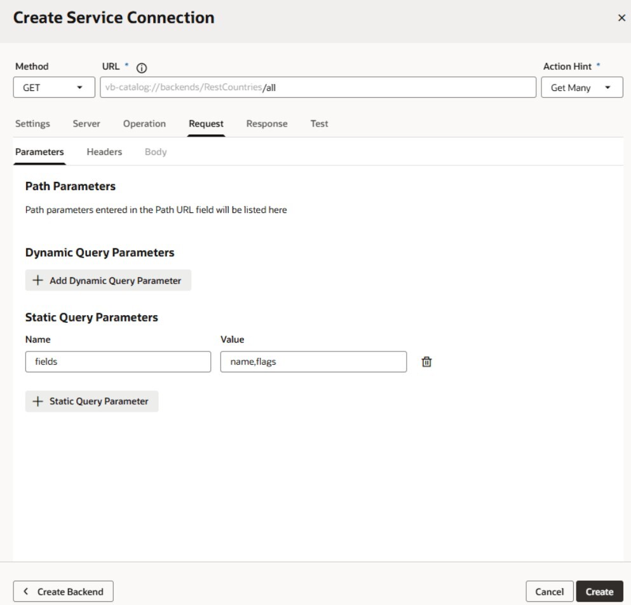
Task: Switch to the Response tab
Action: pyautogui.click(x=267, y=123)
